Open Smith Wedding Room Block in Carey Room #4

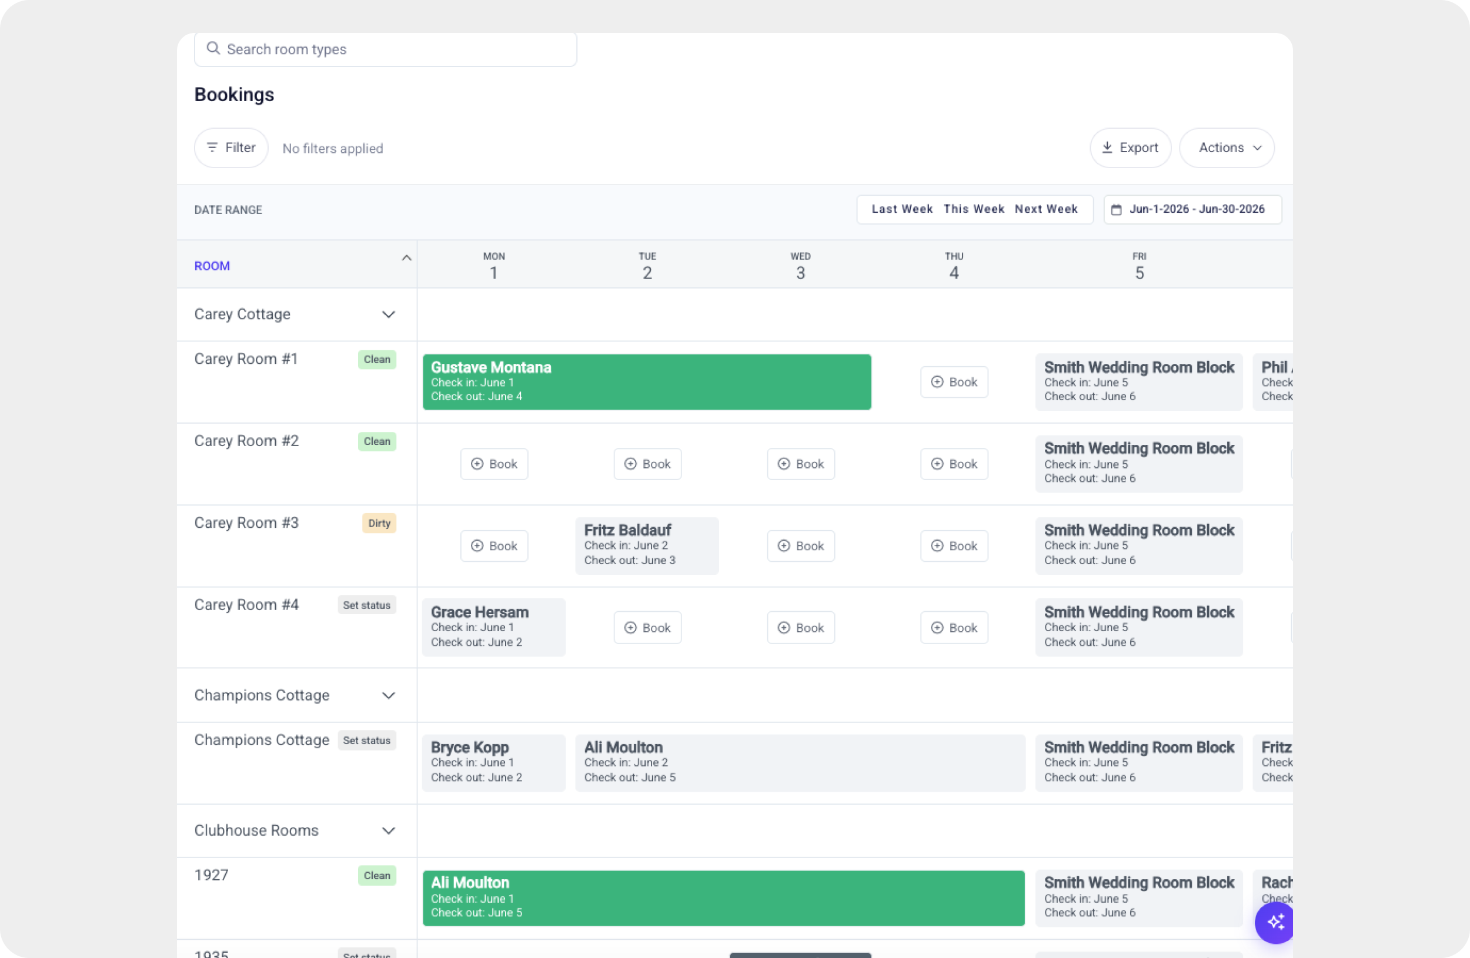[x=1138, y=628]
